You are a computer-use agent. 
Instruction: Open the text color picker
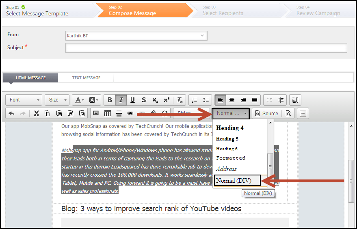tap(80, 100)
